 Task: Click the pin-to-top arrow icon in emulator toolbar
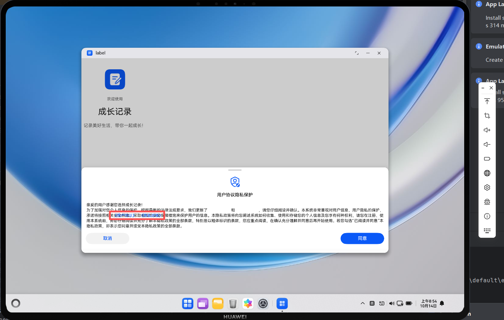(x=487, y=101)
